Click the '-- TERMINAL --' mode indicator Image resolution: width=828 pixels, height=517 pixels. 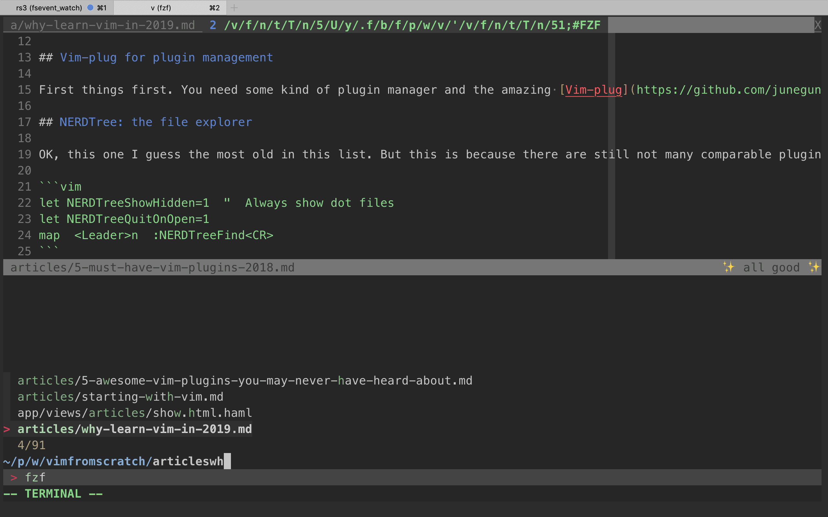53,494
